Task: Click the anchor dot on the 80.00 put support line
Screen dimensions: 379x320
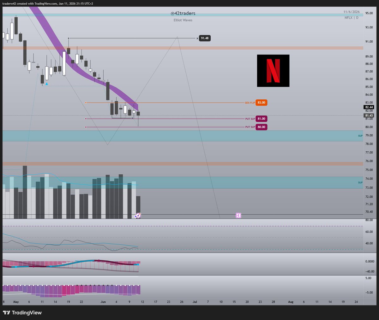Action: (86, 127)
